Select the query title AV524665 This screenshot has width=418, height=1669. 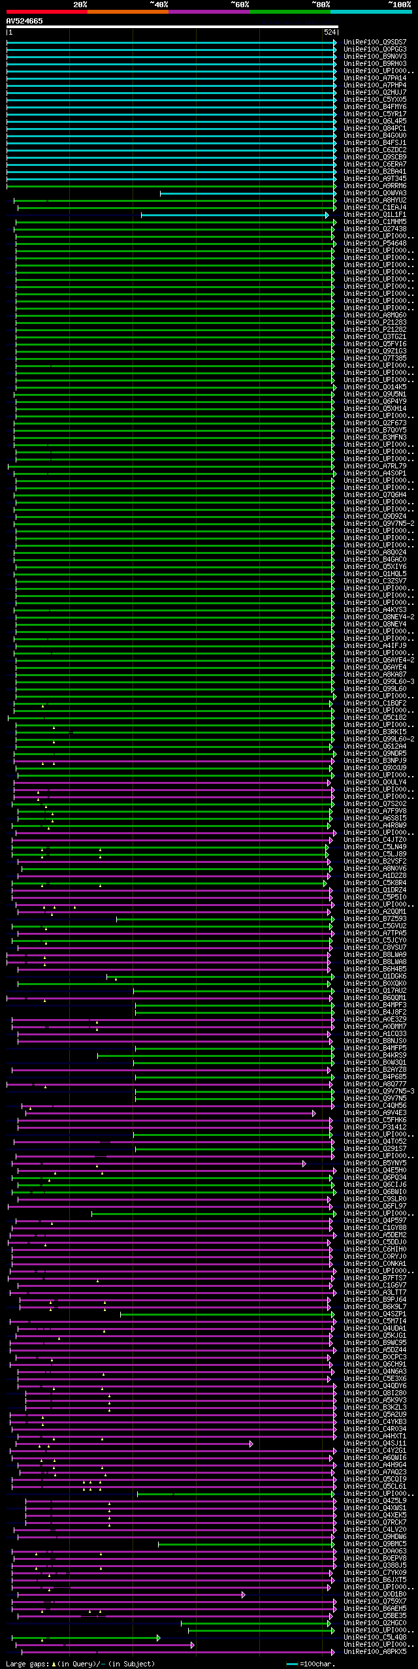25,21
